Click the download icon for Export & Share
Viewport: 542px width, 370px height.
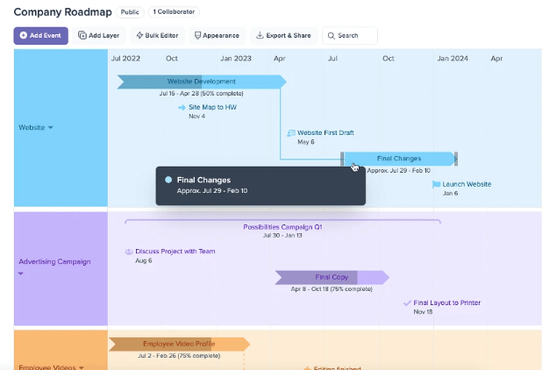point(260,35)
